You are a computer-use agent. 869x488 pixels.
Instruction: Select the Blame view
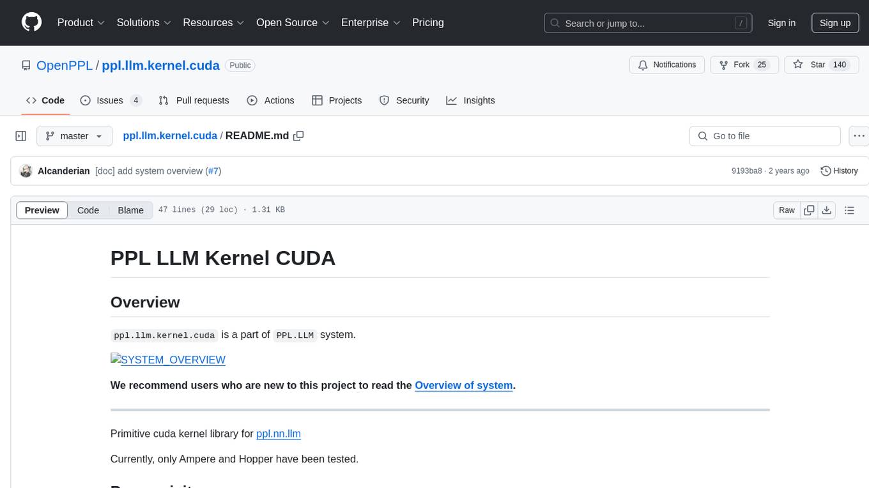point(130,210)
